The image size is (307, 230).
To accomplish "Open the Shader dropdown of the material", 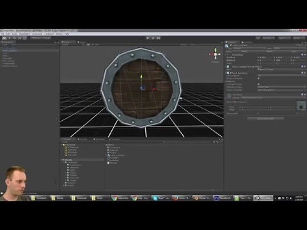I will (273, 98).
